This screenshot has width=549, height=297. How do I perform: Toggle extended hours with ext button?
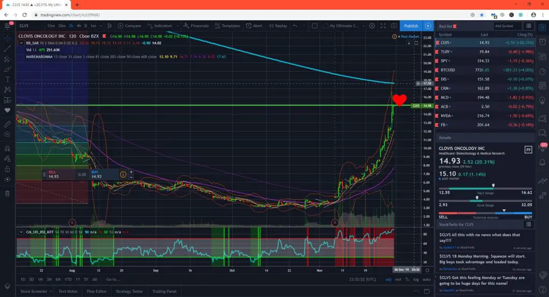pyautogui.click(x=398, y=279)
